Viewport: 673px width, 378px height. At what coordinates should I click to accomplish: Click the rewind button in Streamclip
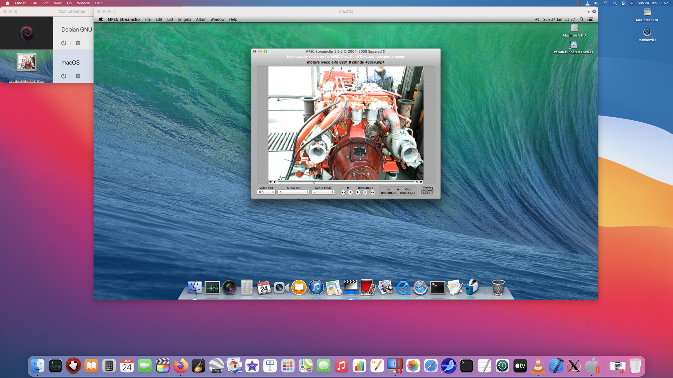tap(343, 193)
